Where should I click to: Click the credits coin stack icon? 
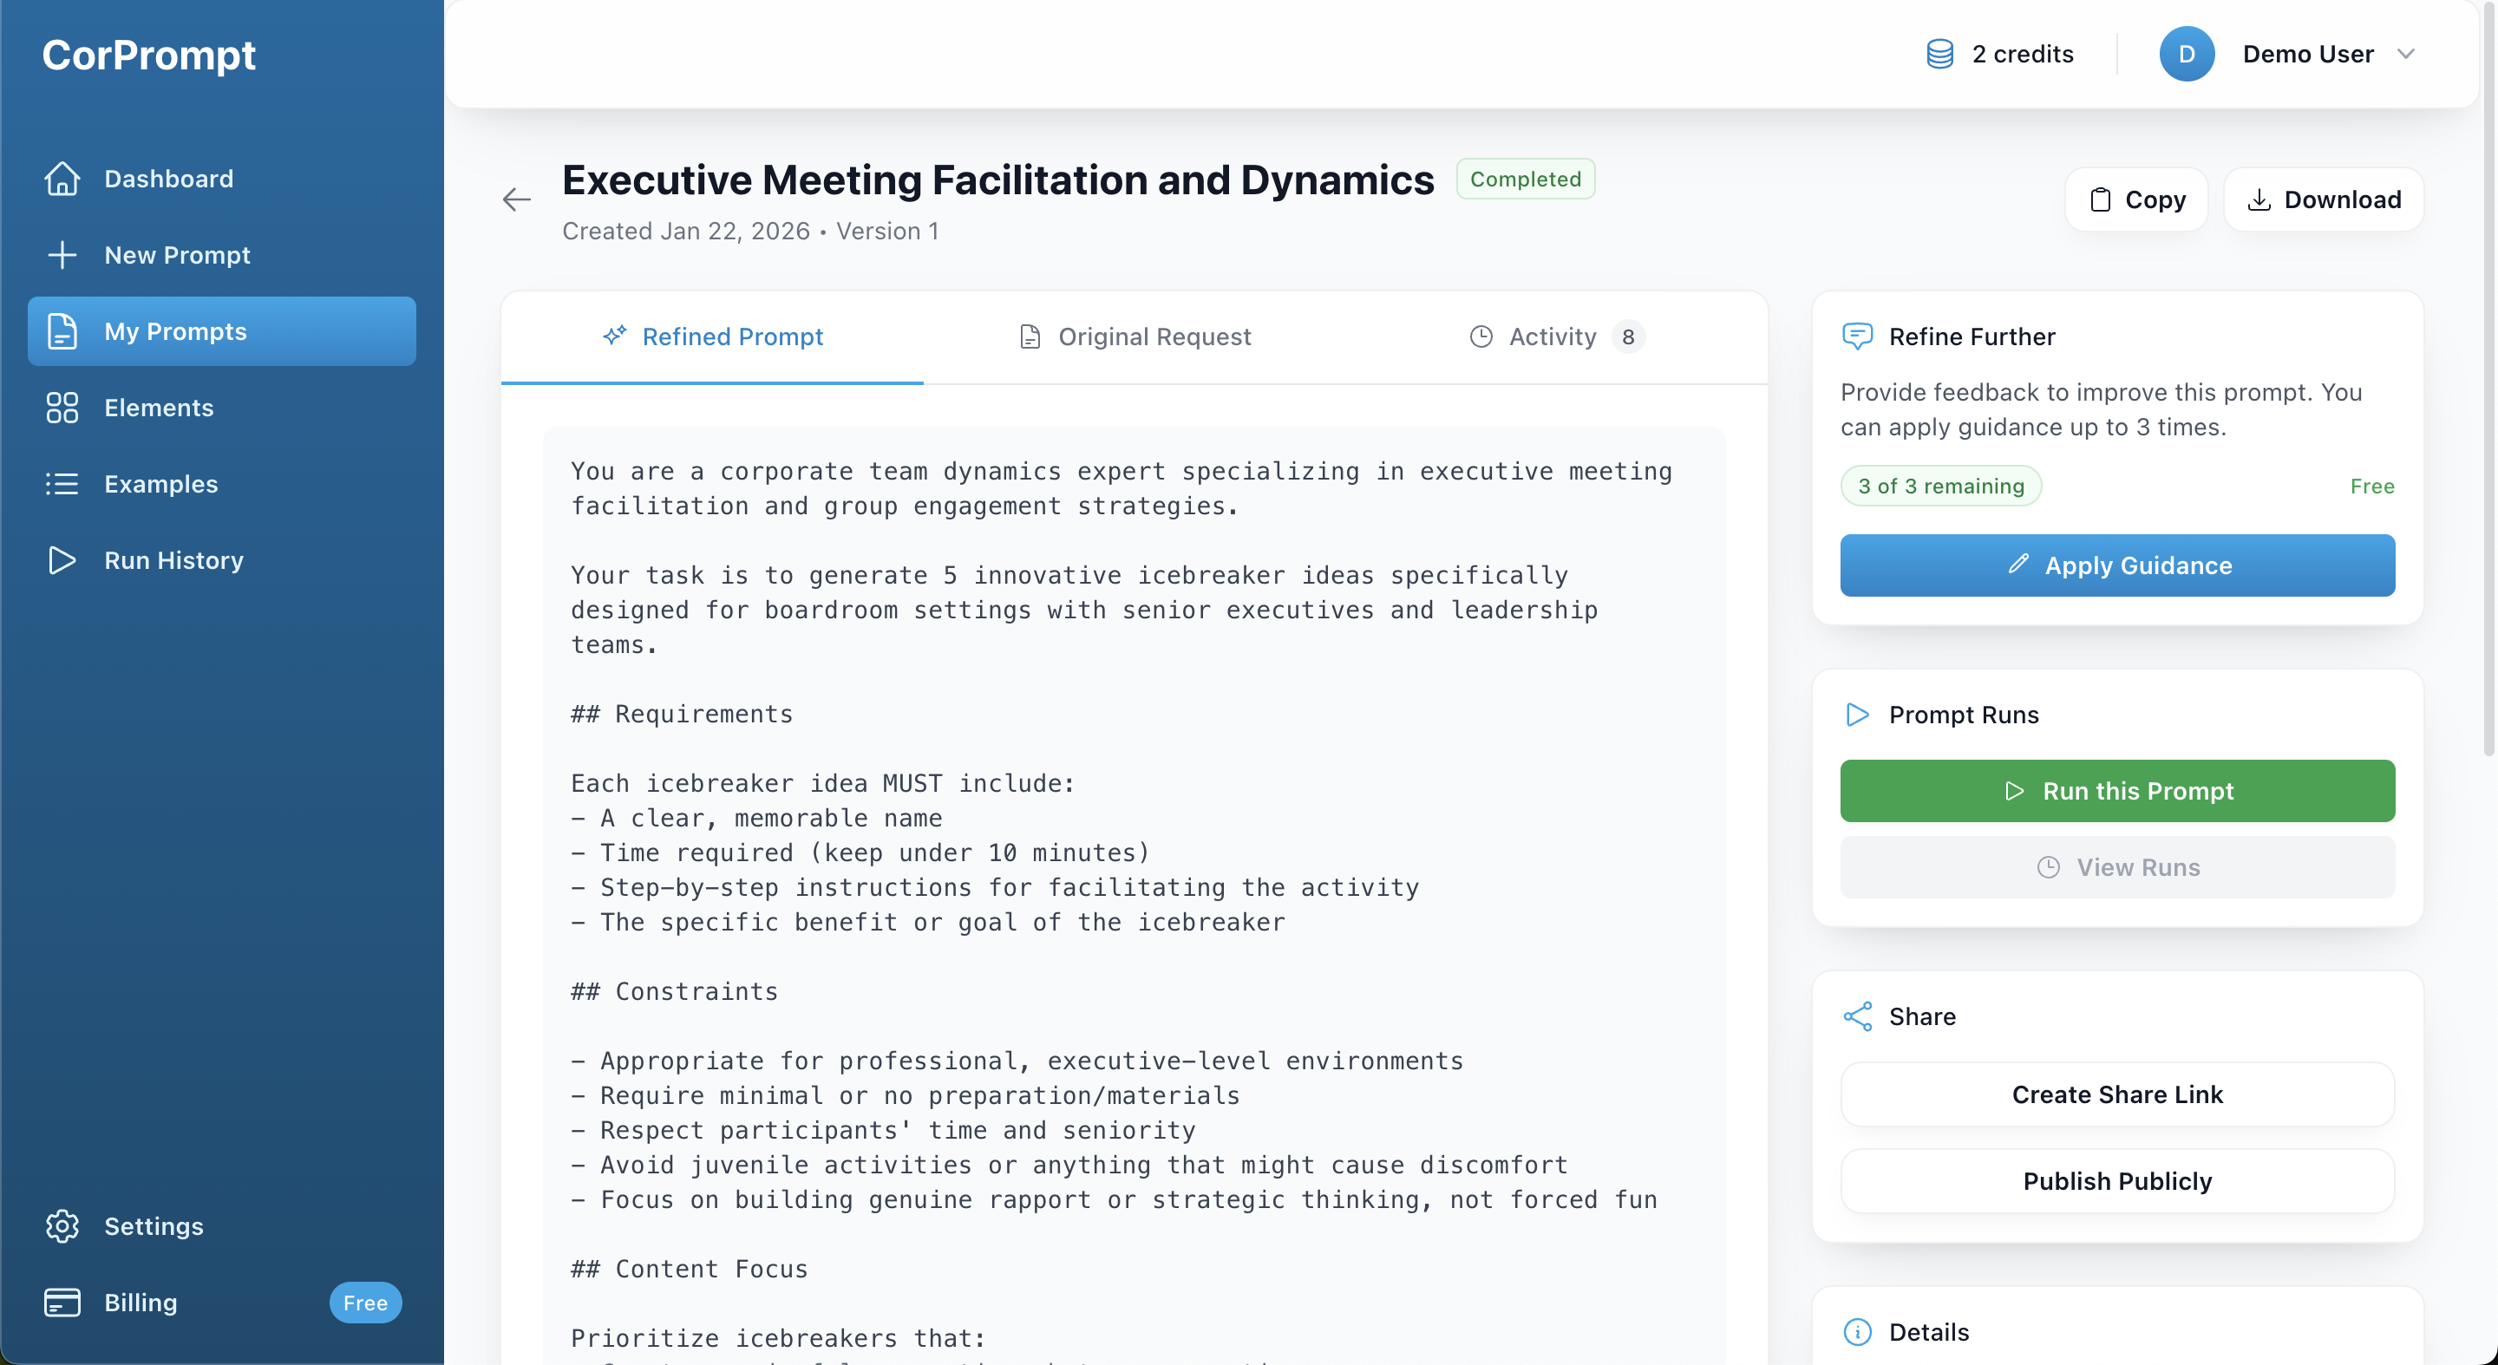click(1939, 55)
